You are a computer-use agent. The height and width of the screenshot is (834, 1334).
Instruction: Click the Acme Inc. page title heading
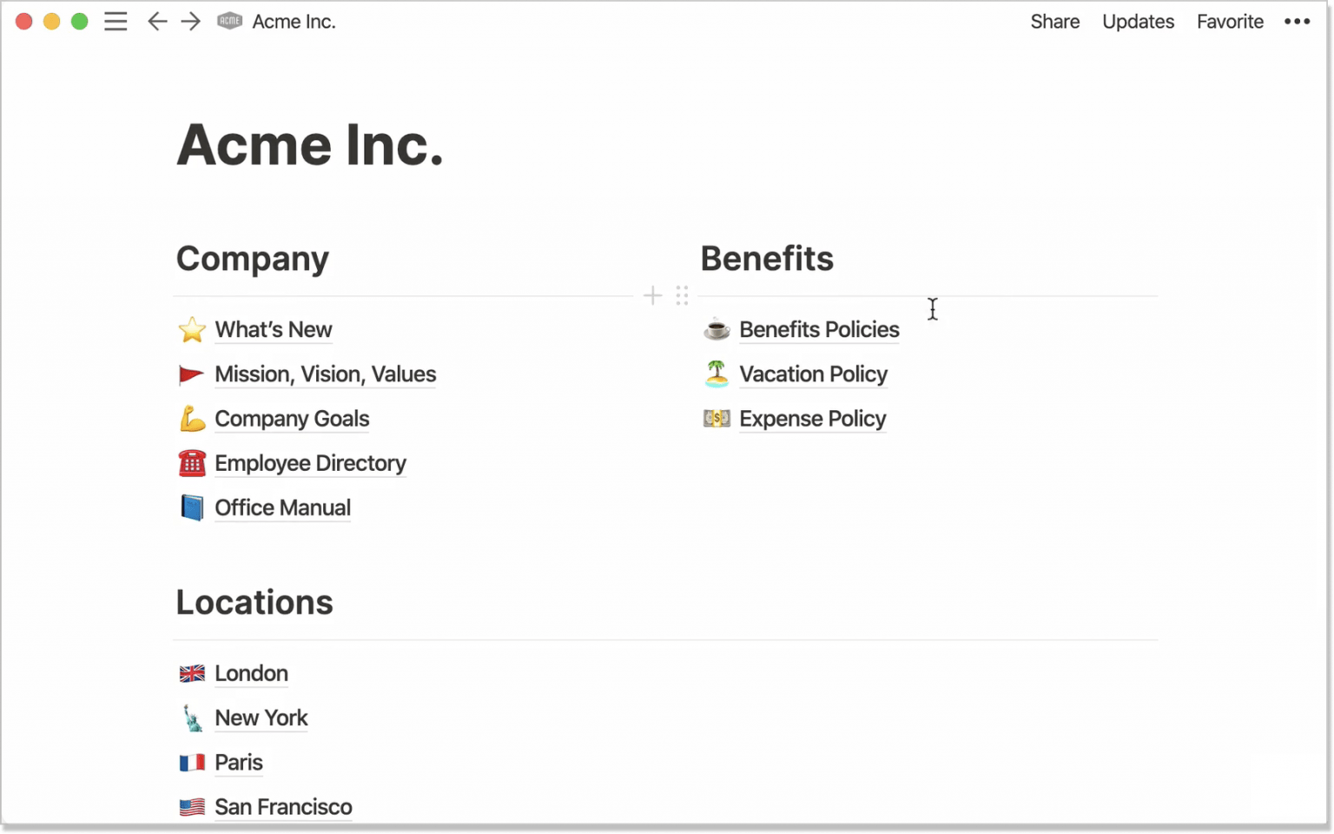pyautogui.click(x=310, y=145)
